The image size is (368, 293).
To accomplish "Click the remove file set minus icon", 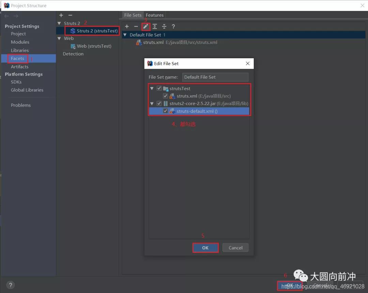I will 136,27.
